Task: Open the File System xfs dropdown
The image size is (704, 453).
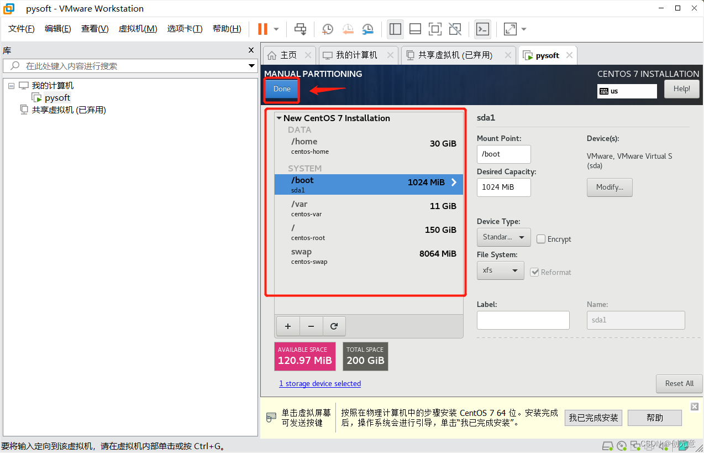Action: pos(501,270)
